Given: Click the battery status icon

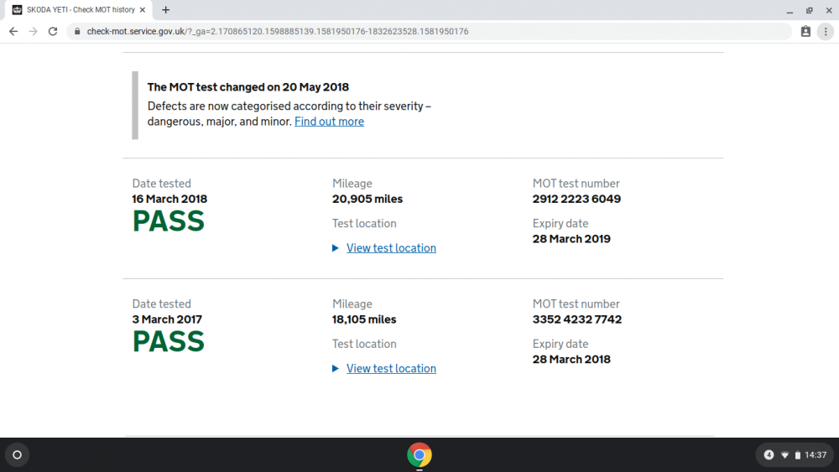Looking at the screenshot, I should [x=797, y=455].
